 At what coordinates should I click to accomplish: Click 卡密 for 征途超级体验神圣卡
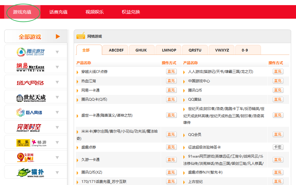278,147
